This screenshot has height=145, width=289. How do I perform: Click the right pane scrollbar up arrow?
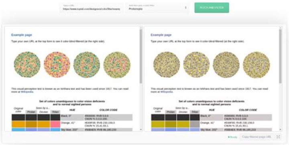point(281,28)
